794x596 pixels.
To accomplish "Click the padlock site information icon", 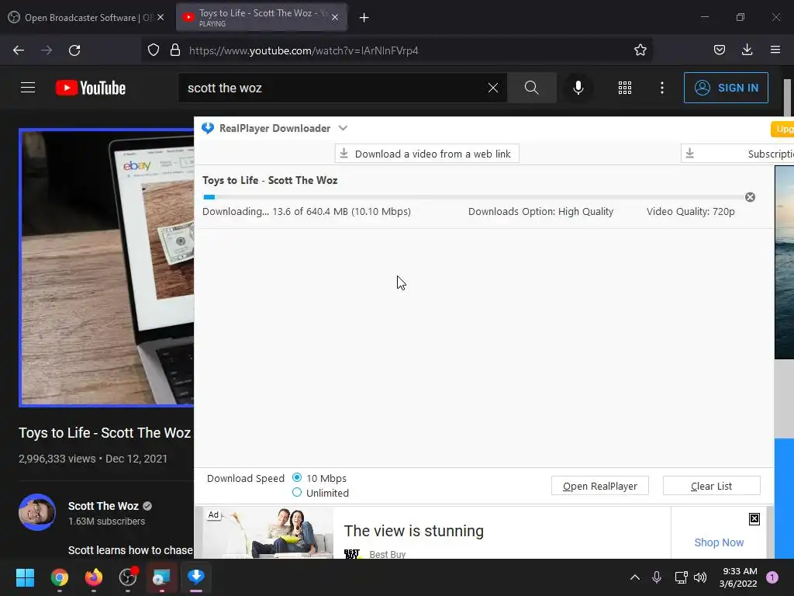I will pyautogui.click(x=175, y=50).
